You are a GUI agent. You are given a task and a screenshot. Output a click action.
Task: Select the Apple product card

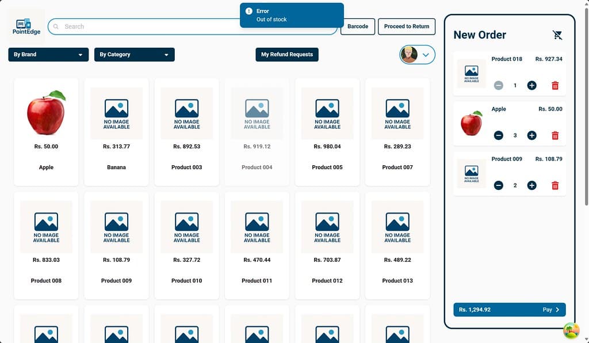point(45,131)
